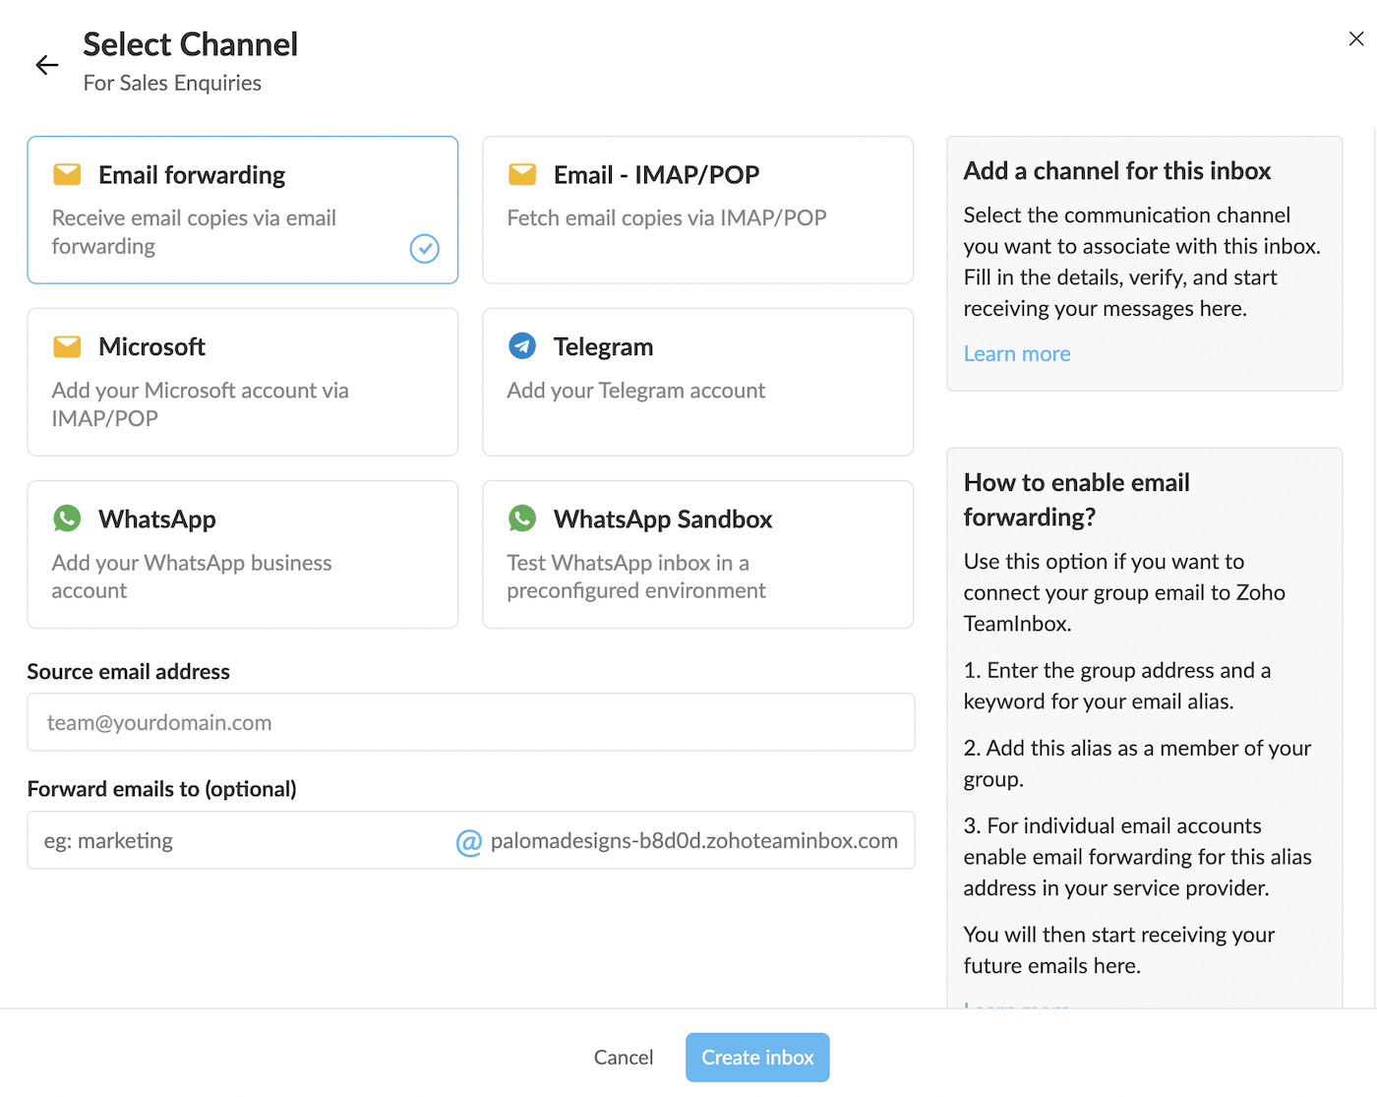Click the Forward emails to keyword field
Screen dimensions: 1377x1097
[226, 841]
